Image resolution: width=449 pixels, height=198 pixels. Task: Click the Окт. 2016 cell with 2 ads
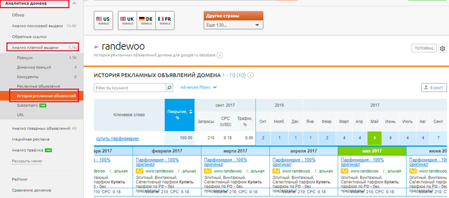point(263,138)
